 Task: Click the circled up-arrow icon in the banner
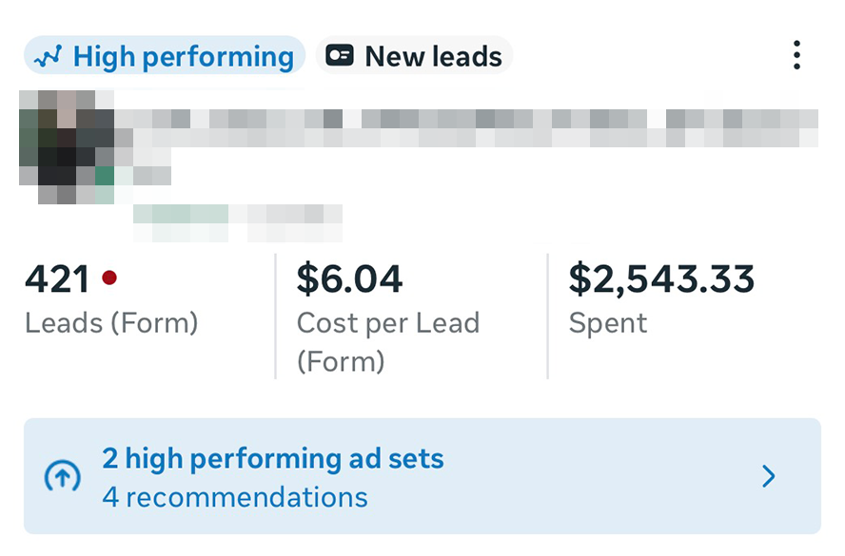pyautogui.click(x=63, y=476)
